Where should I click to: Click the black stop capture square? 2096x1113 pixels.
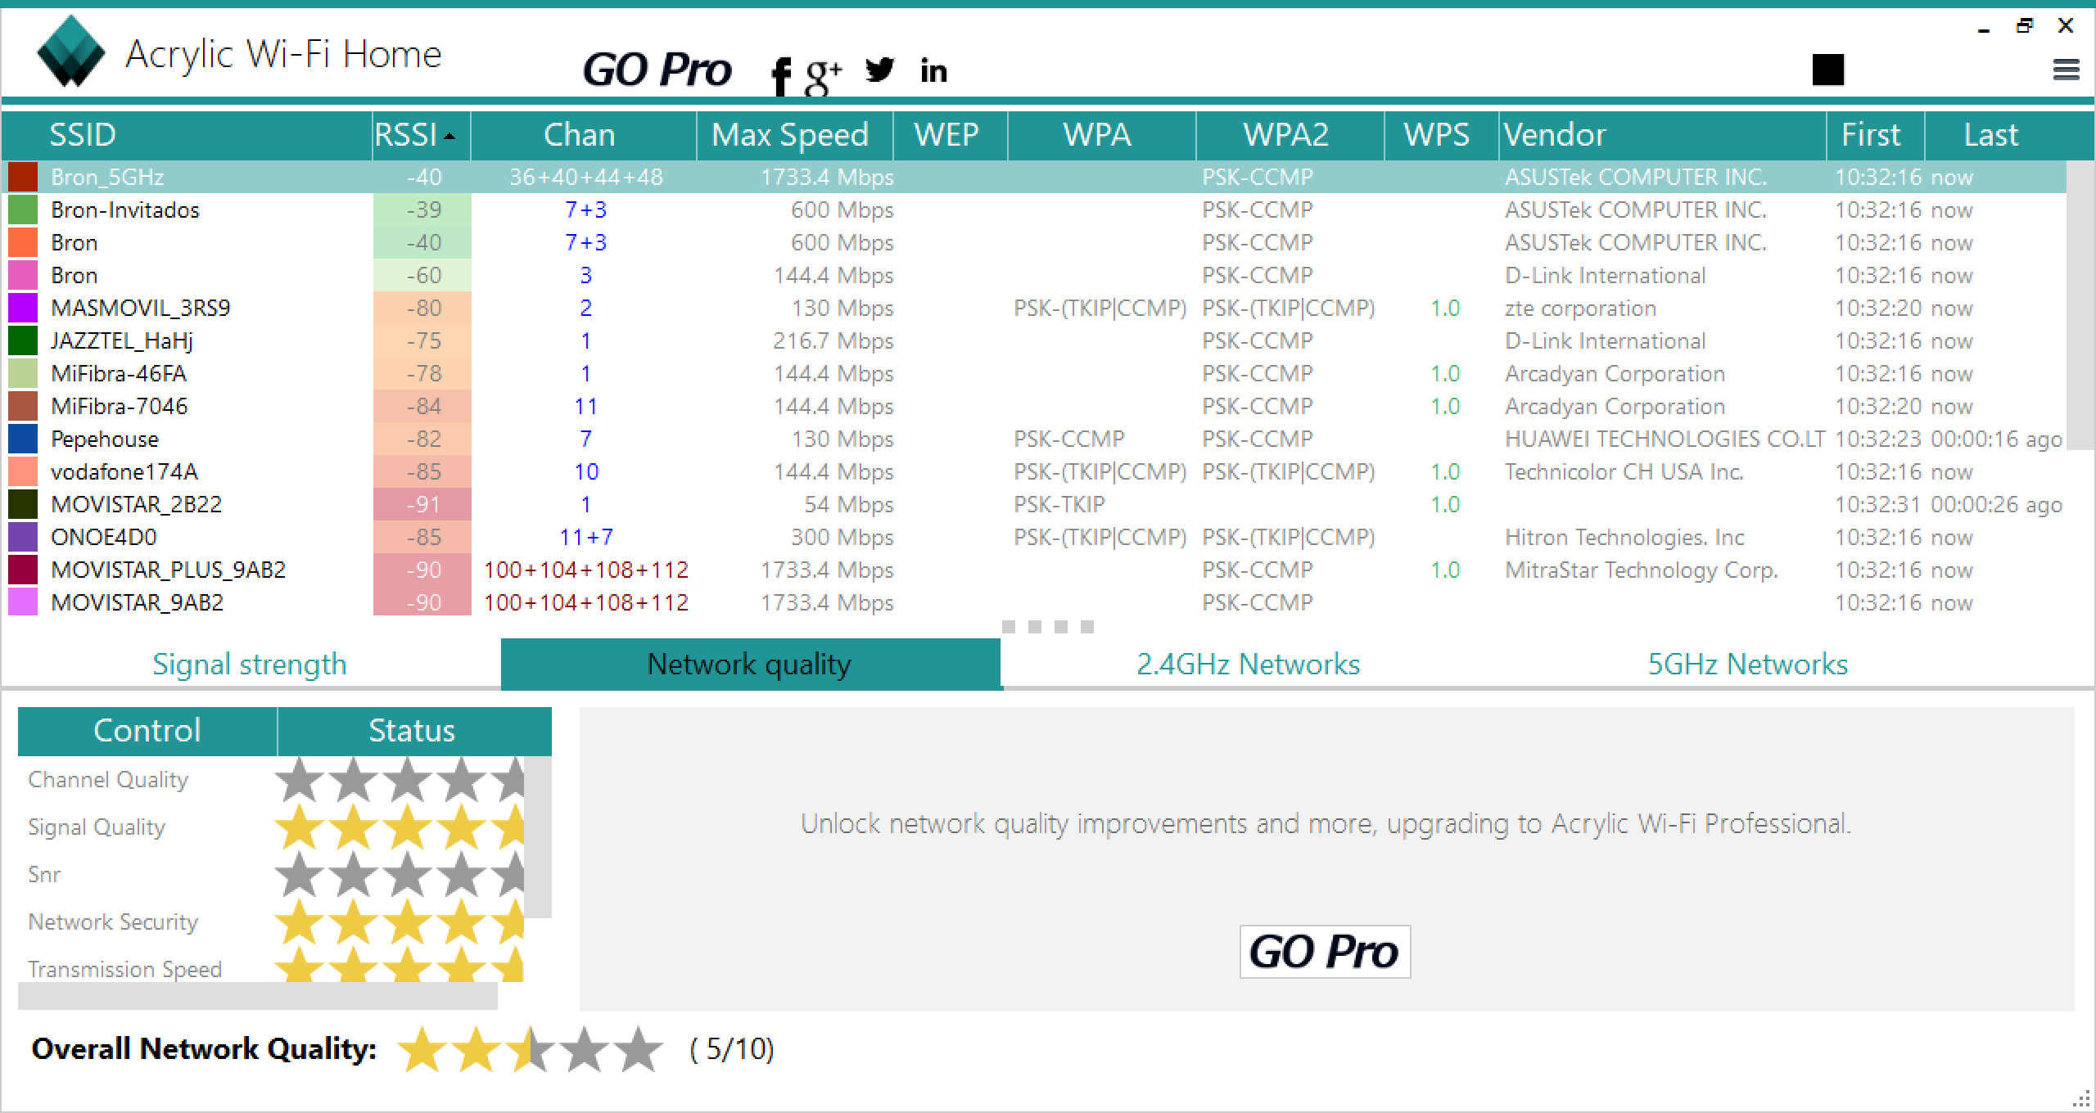(1827, 70)
